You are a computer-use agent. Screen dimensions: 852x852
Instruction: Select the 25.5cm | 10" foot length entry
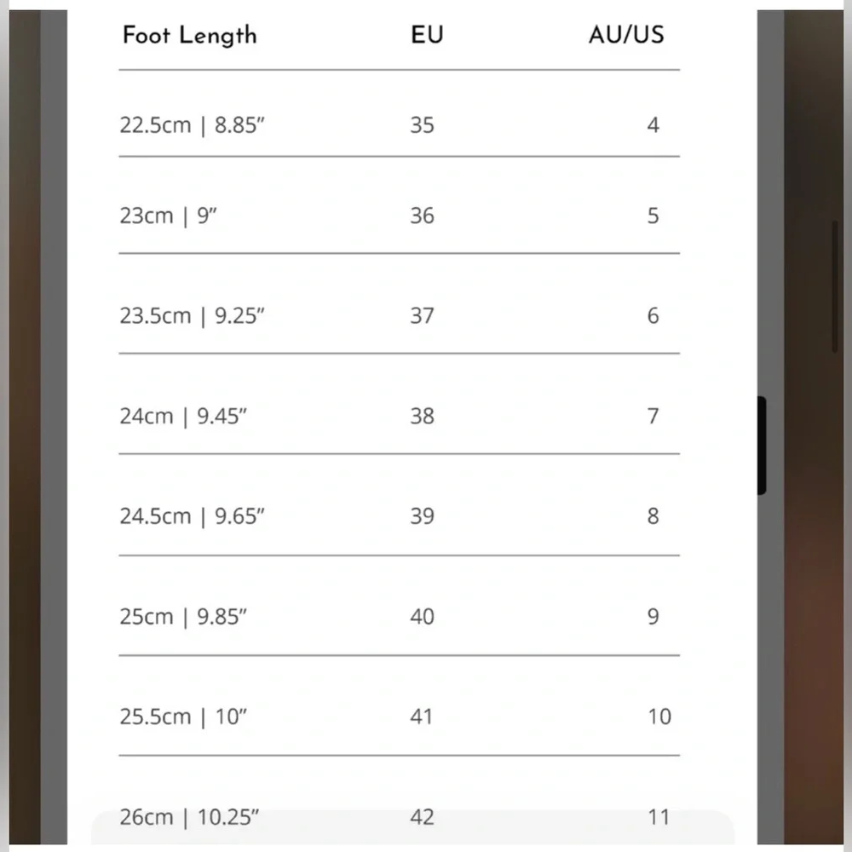(x=183, y=717)
